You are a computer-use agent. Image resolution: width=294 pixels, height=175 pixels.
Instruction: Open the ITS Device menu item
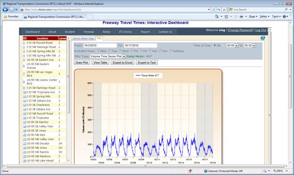coord(125,32)
